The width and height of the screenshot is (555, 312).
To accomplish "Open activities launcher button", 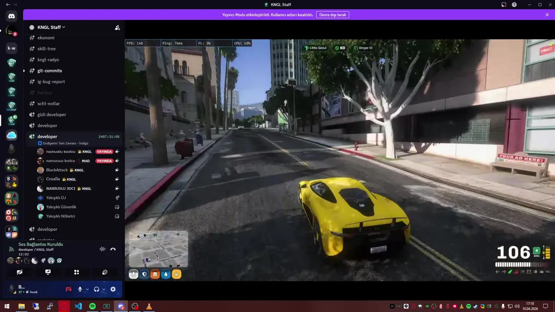I will click(x=76, y=272).
